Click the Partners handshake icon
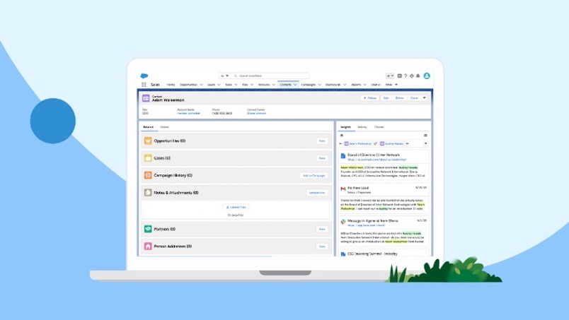569x320 pixels. click(x=148, y=229)
